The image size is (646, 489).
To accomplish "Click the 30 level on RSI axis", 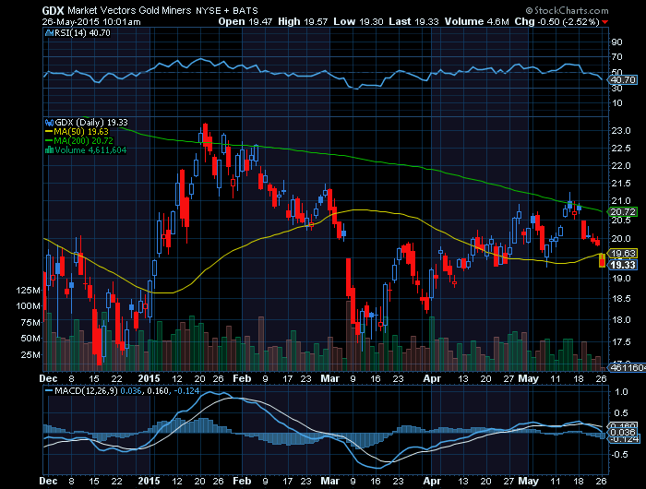I will click(617, 89).
